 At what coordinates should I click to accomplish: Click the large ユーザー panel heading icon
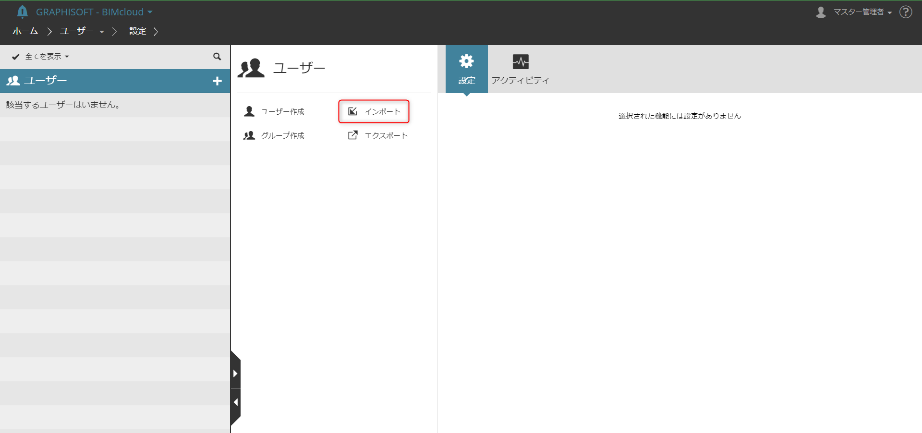coord(251,68)
